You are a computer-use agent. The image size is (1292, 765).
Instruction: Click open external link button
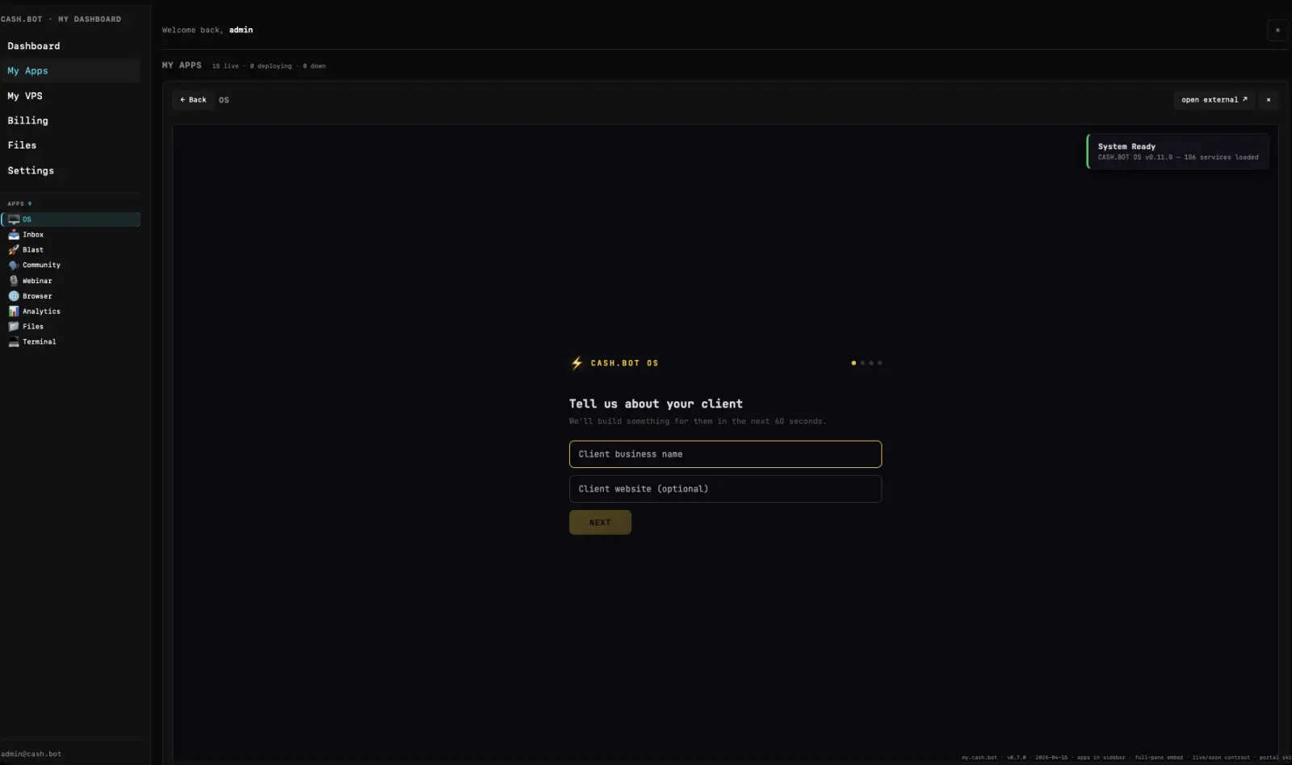[1214, 100]
